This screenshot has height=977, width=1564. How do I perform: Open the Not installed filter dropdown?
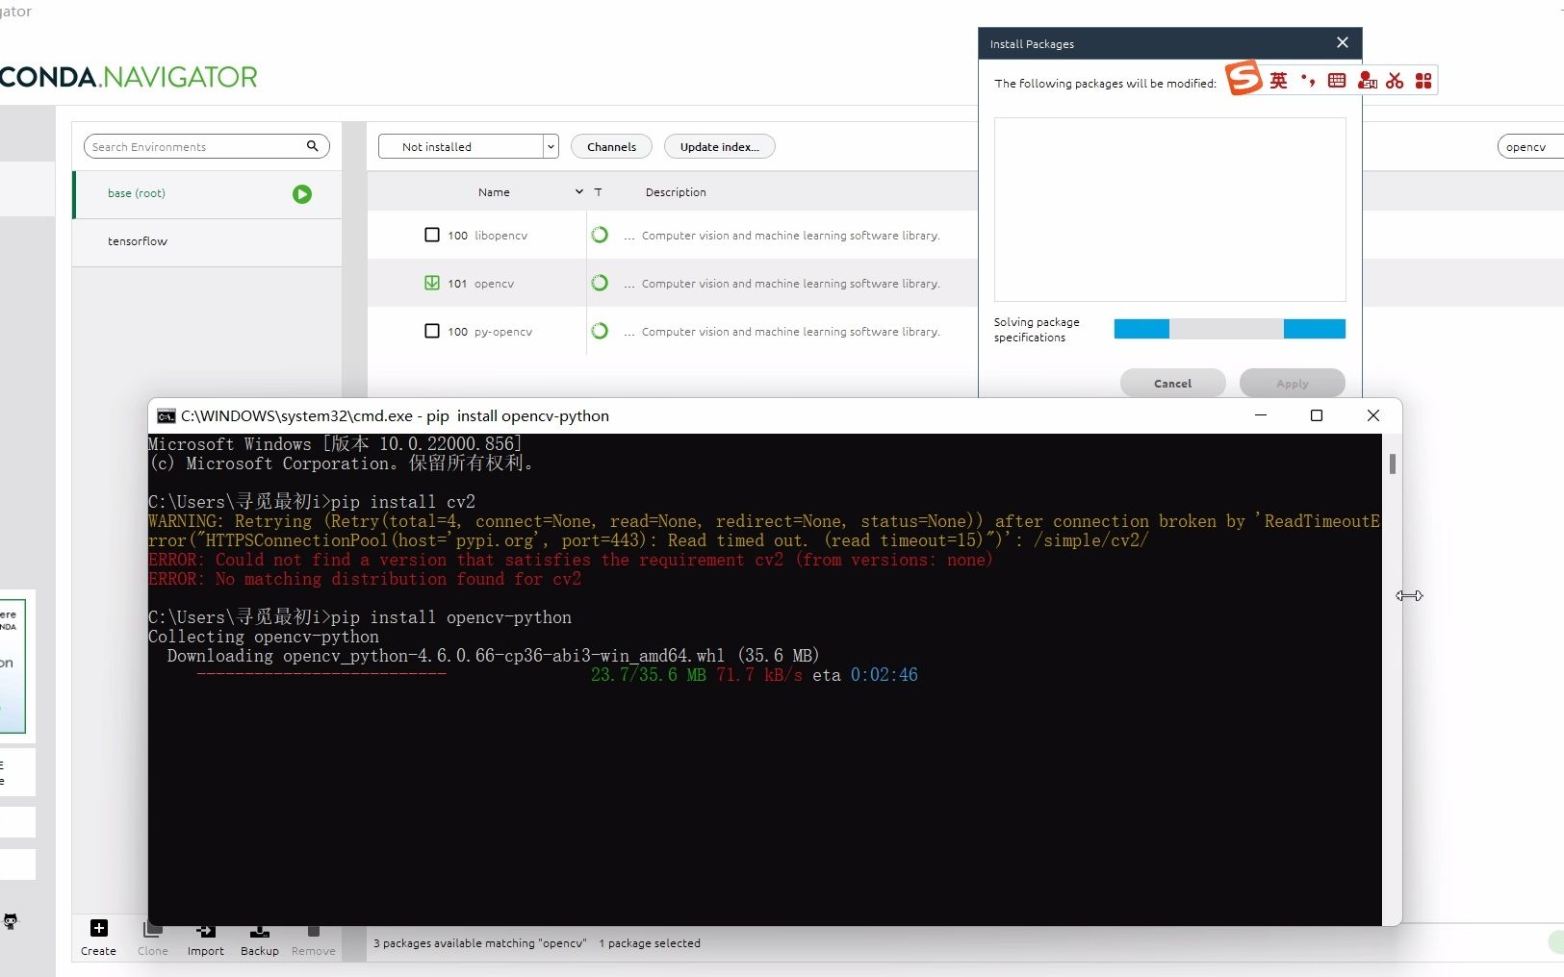(x=550, y=146)
